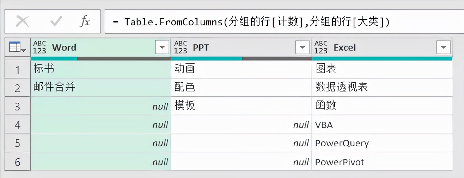Screen dimensions: 464x178
Task: Select row number 1 header
Action: point(18,69)
